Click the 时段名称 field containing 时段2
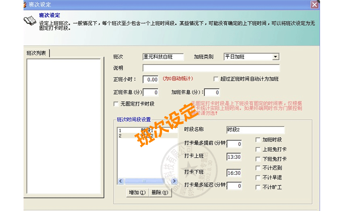338x211 pixels. (x=255, y=129)
